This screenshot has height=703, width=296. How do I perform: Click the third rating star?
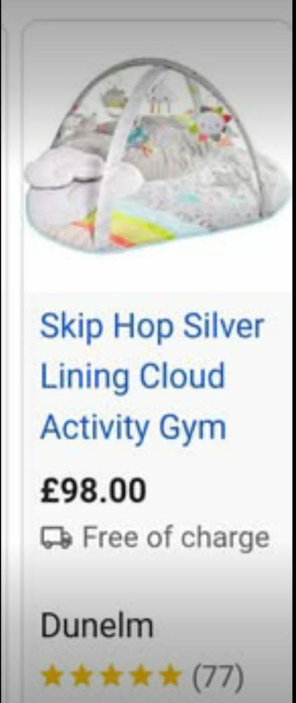coord(111,676)
